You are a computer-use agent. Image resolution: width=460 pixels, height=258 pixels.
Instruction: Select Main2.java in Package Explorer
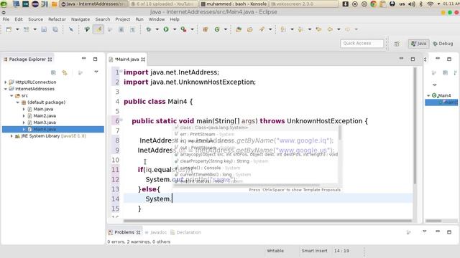(45, 116)
